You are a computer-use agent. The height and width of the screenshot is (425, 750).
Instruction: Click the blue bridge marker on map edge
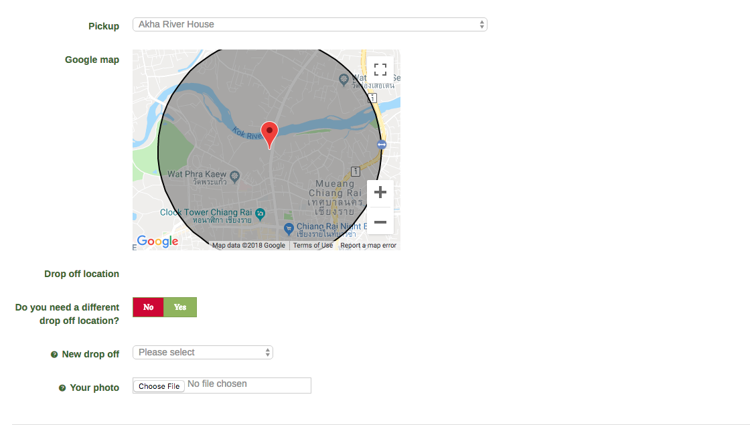click(381, 145)
